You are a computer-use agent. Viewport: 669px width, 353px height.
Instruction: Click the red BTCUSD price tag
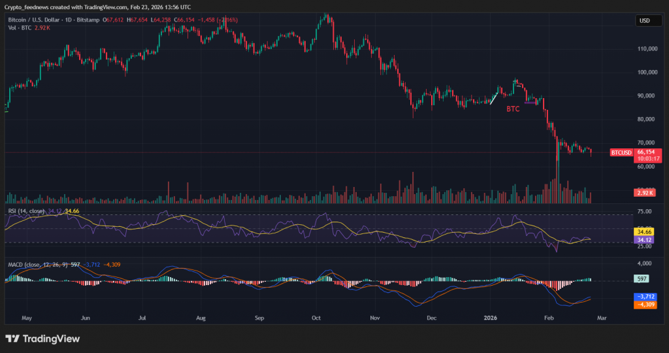(x=621, y=152)
